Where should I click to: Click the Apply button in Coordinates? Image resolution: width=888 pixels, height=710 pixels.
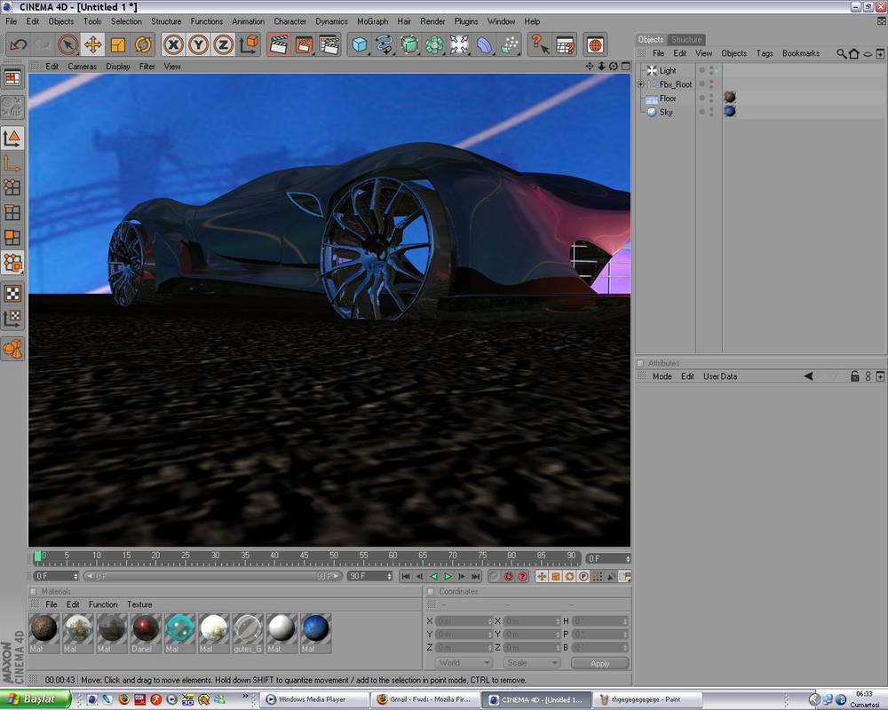600,663
